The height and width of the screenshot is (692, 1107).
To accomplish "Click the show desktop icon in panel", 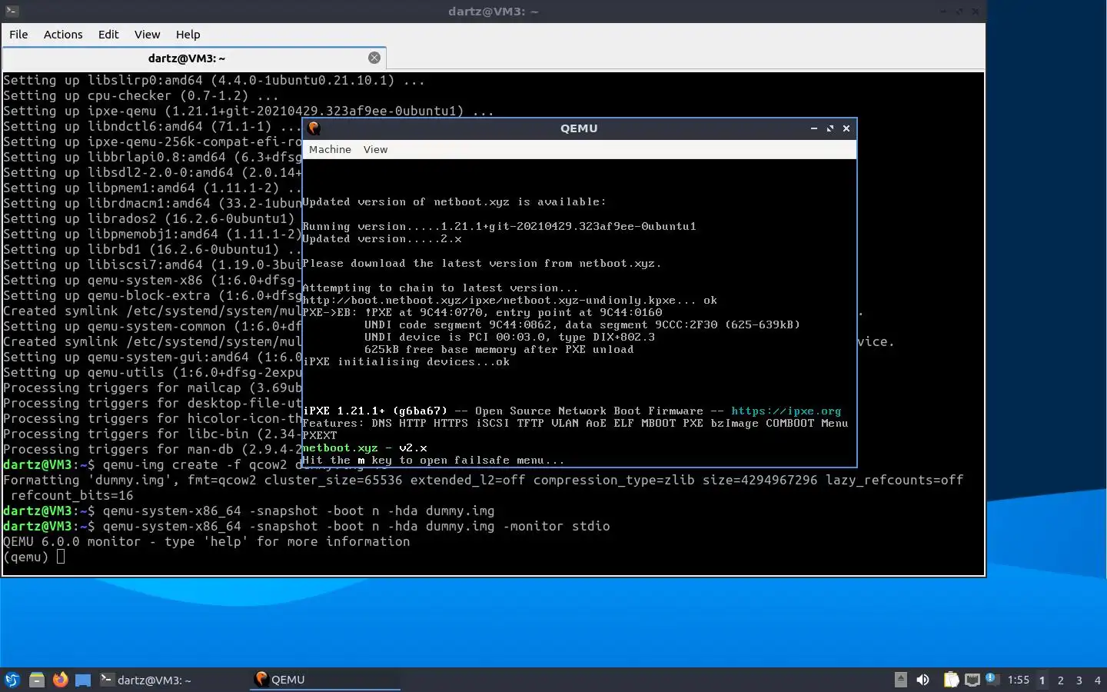I will (x=83, y=680).
